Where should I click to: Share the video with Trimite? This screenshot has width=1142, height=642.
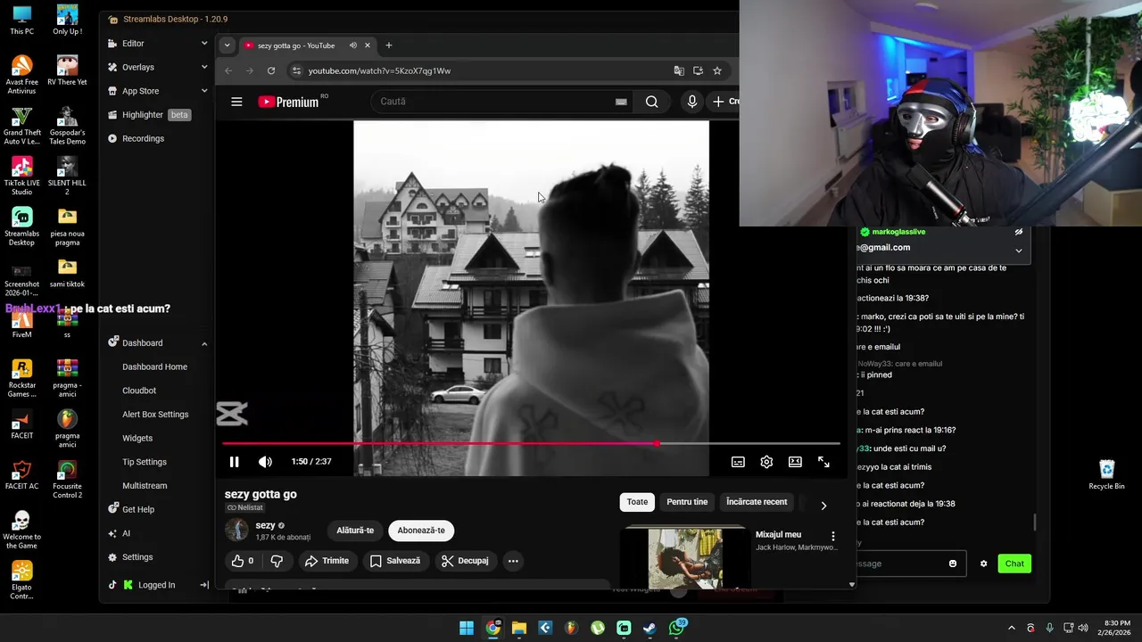click(327, 561)
